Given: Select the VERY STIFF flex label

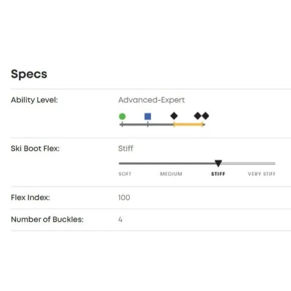Looking at the screenshot, I should point(261,174).
